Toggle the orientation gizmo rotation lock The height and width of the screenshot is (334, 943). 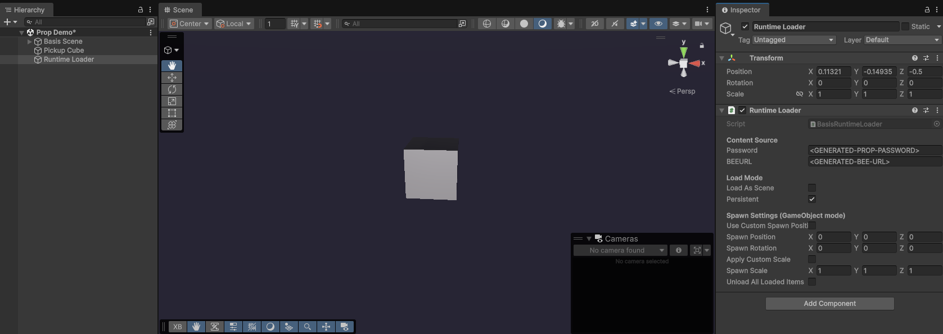[702, 46]
